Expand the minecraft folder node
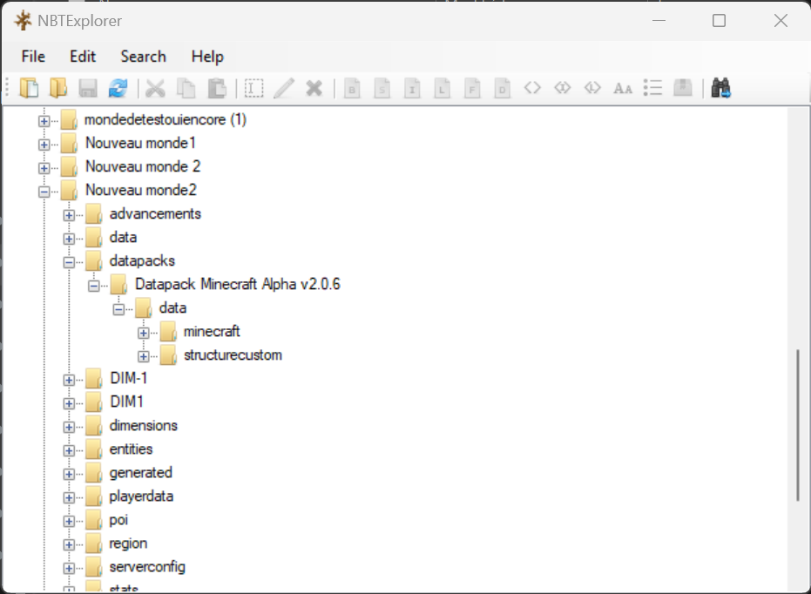Viewport: 811px width, 594px height. (x=144, y=332)
